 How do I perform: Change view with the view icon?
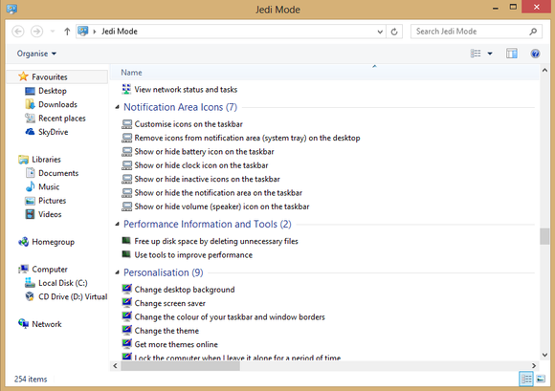476,54
